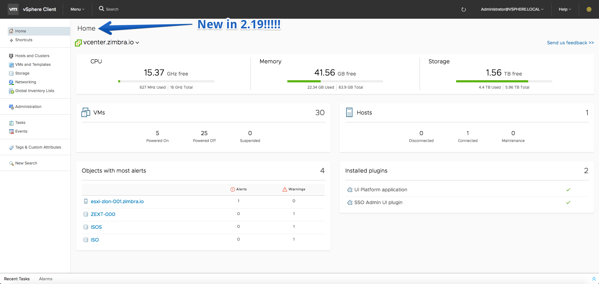Open Global Inventory Lists
The width and height of the screenshot is (599, 284).
click(x=35, y=91)
